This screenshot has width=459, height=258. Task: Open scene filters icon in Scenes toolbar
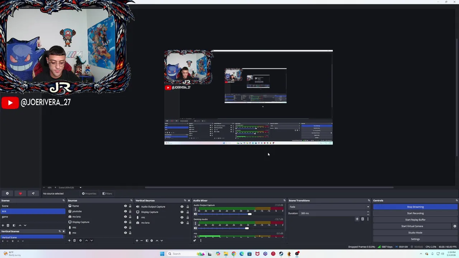(x=14, y=225)
